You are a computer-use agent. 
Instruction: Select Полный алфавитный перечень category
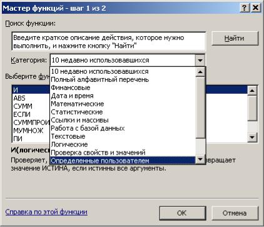(123, 79)
